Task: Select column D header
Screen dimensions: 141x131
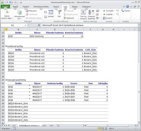Action: [55, 29]
